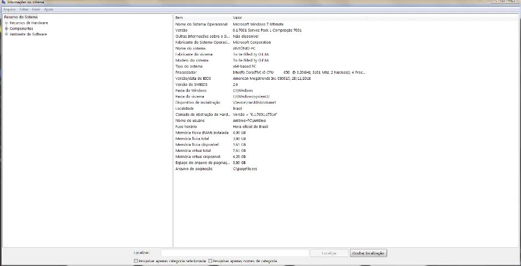Select Memória virtual disponível row
The height and width of the screenshot is (266, 521).
(x=271, y=156)
